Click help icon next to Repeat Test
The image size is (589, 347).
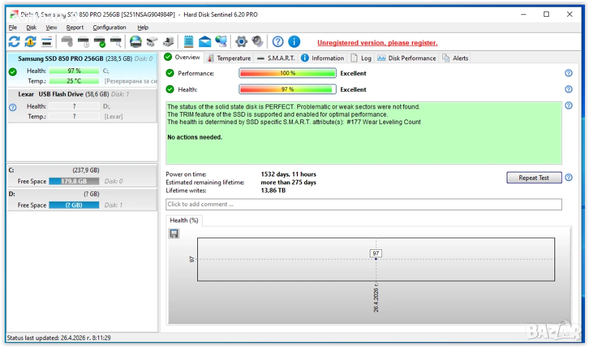(x=568, y=178)
